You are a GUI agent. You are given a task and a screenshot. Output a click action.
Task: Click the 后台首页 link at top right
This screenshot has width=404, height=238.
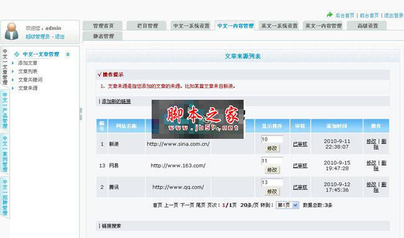click(345, 15)
